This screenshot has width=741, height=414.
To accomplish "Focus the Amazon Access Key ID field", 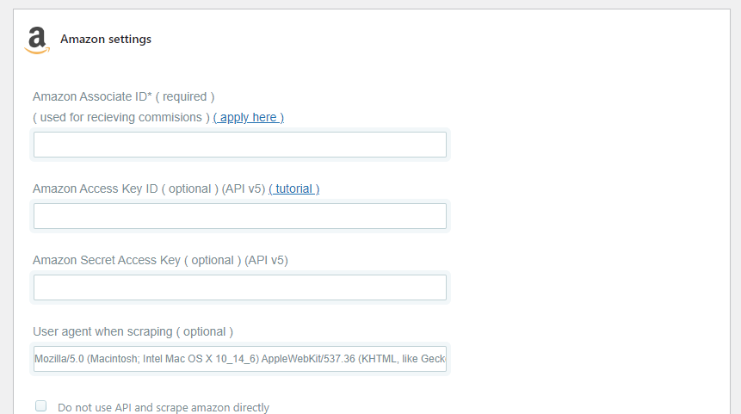I will 240,216.
